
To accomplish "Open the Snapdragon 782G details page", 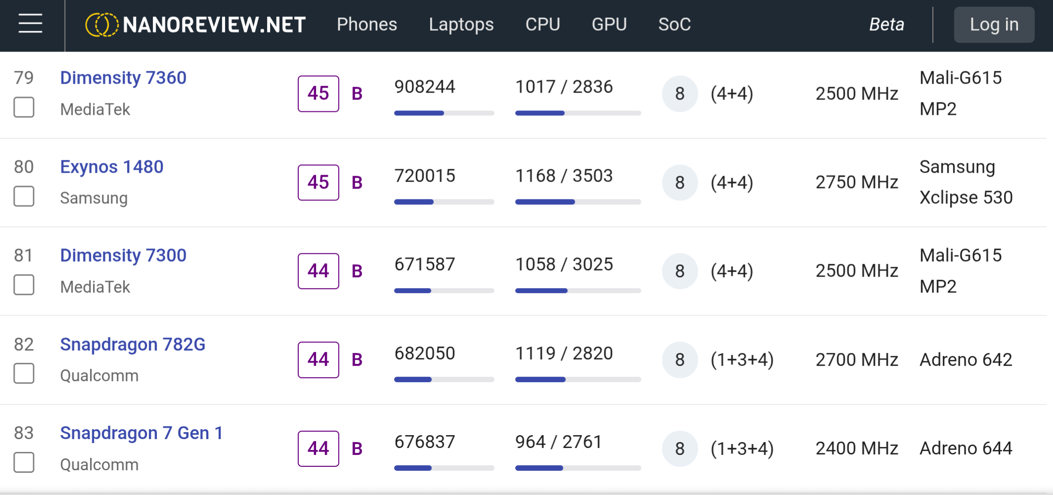I will pos(133,344).
